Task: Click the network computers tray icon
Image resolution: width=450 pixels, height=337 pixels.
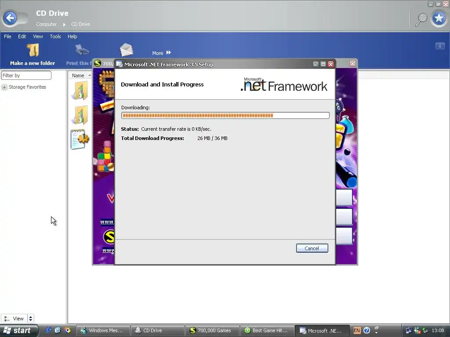Action: coord(408,330)
